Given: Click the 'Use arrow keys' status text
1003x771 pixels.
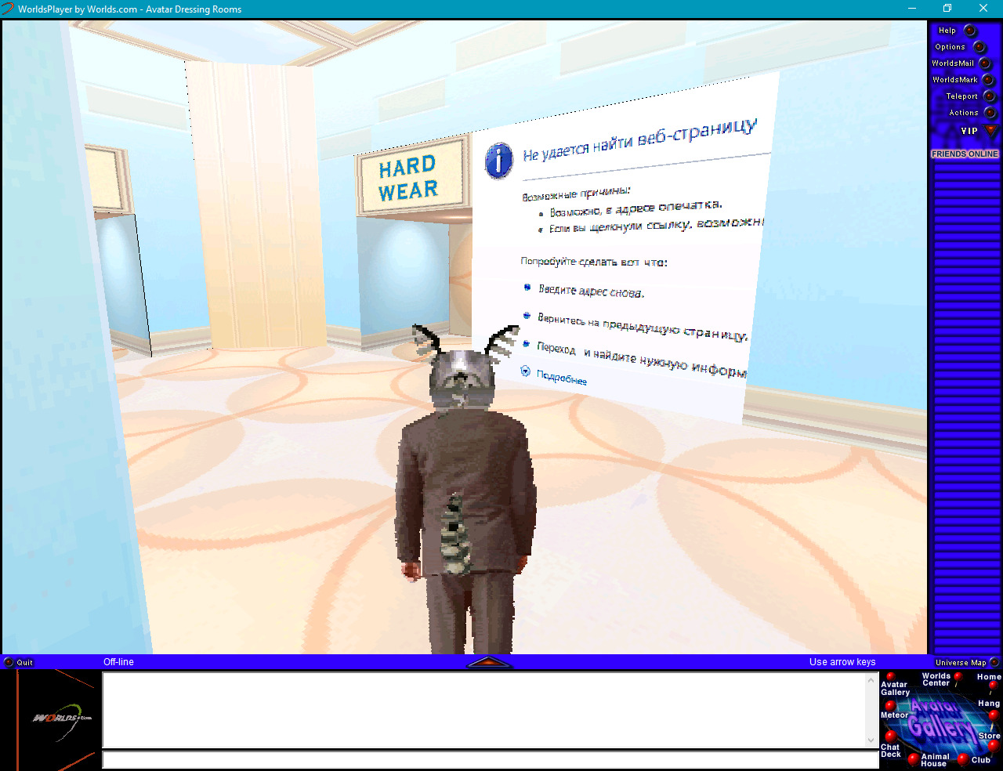Looking at the screenshot, I should (x=842, y=662).
